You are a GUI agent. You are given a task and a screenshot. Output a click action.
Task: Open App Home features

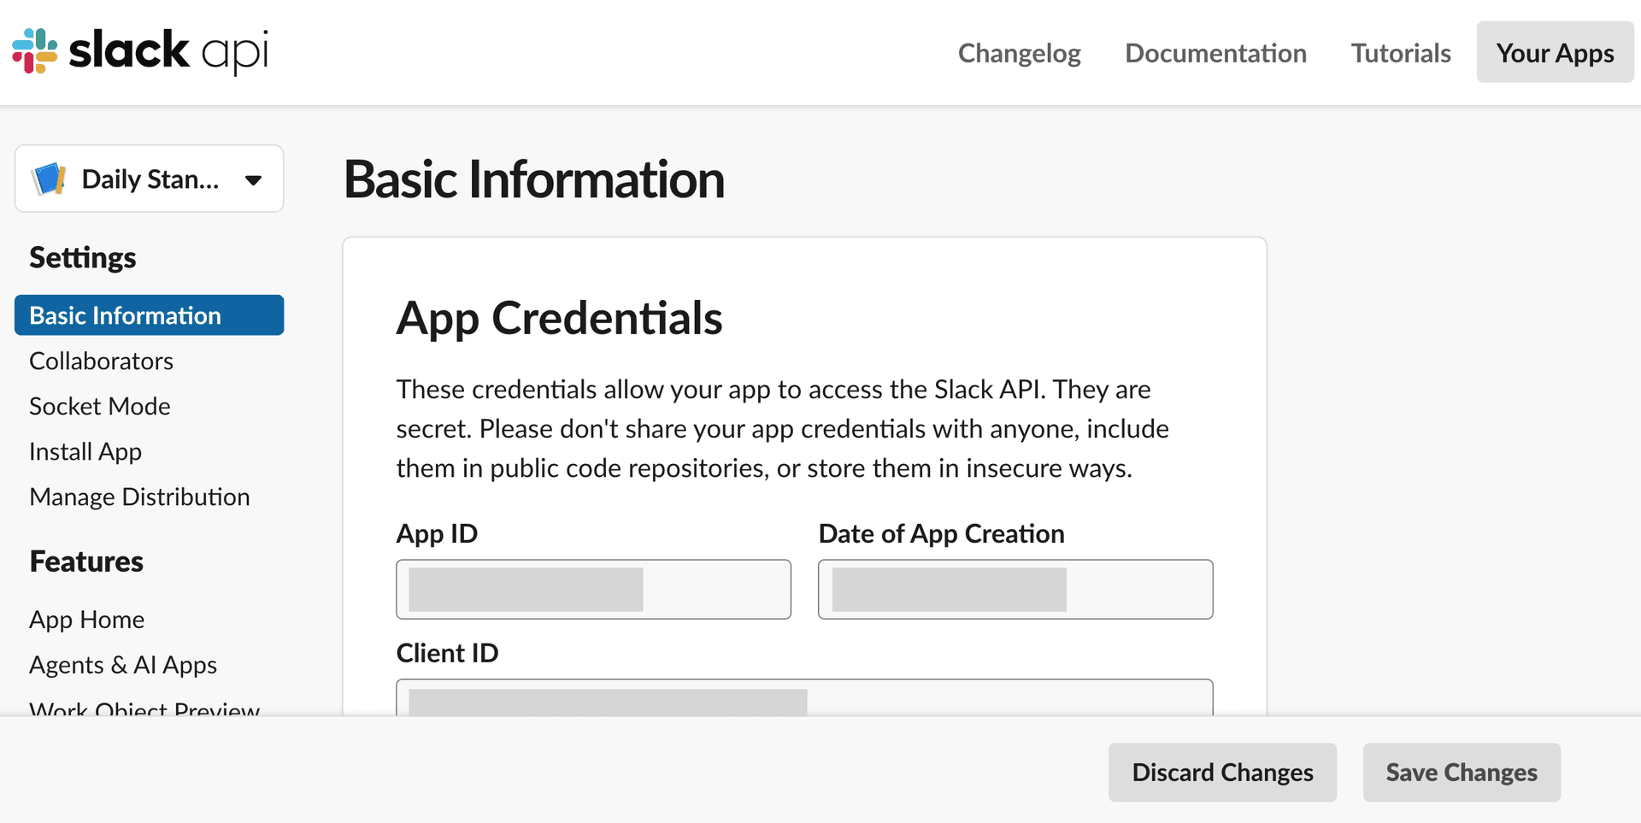[86, 620]
